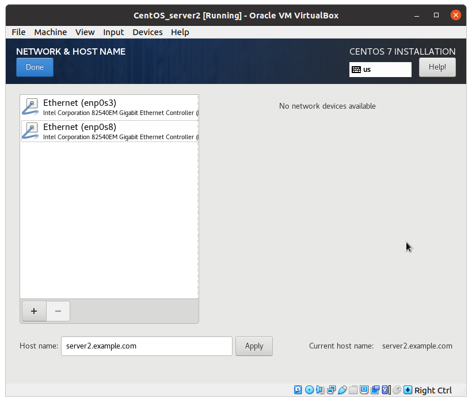Click the 'CENTOS 7 INSTALLATION' title text
The height and width of the screenshot is (402, 472).
coord(402,51)
